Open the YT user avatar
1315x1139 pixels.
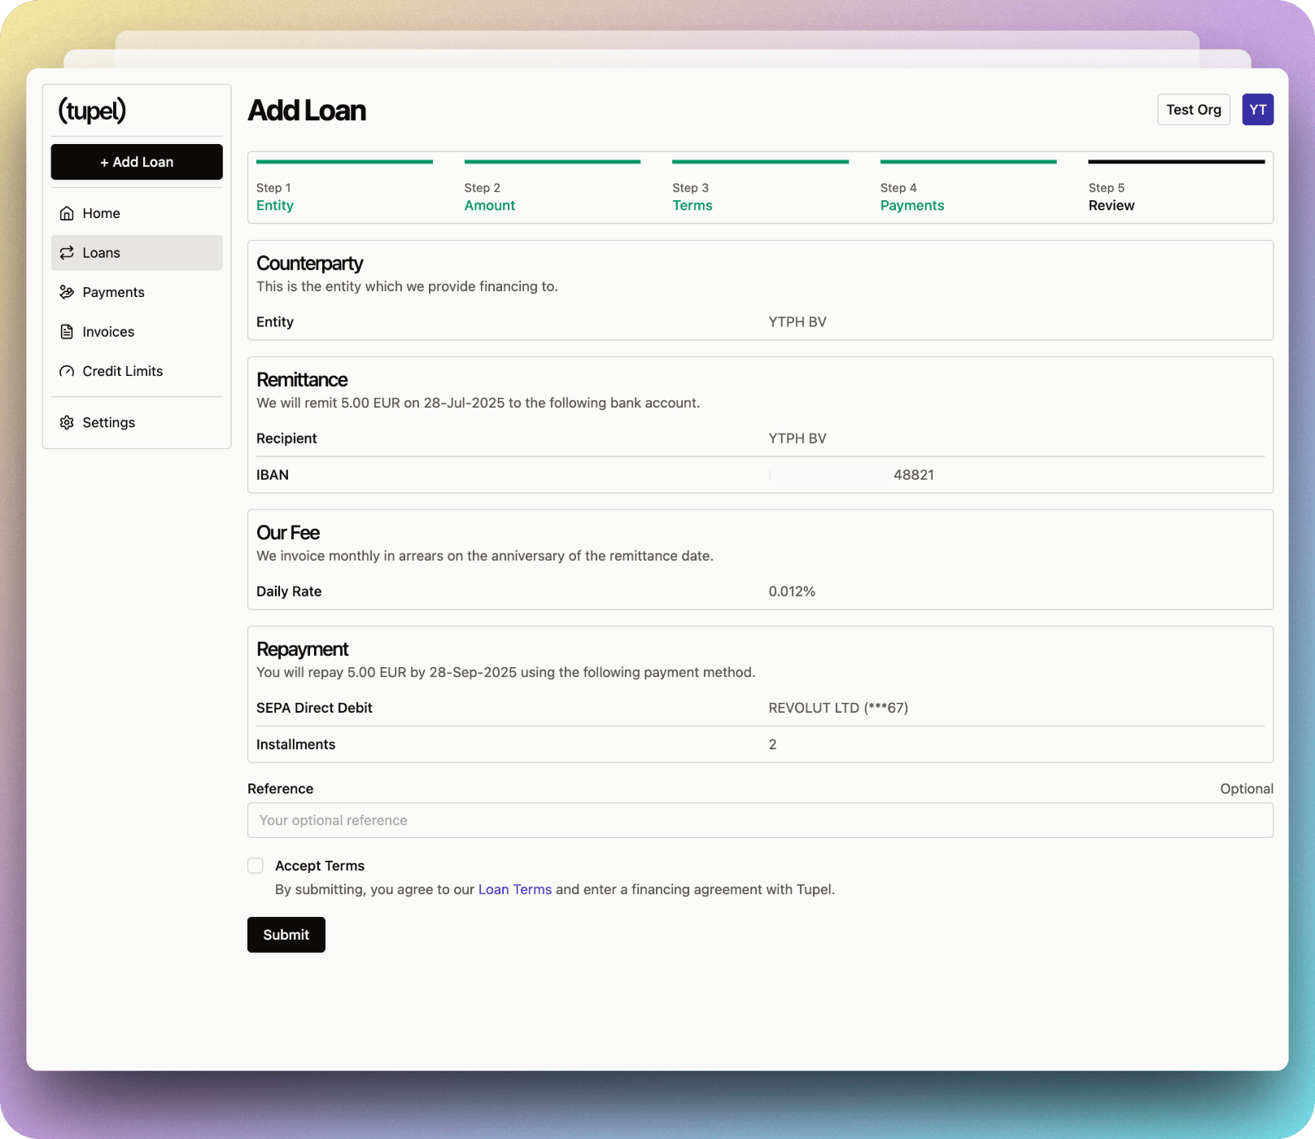pyautogui.click(x=1257, y=110)
